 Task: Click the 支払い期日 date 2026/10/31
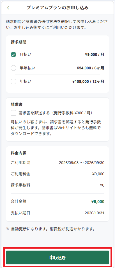point(95,213)
